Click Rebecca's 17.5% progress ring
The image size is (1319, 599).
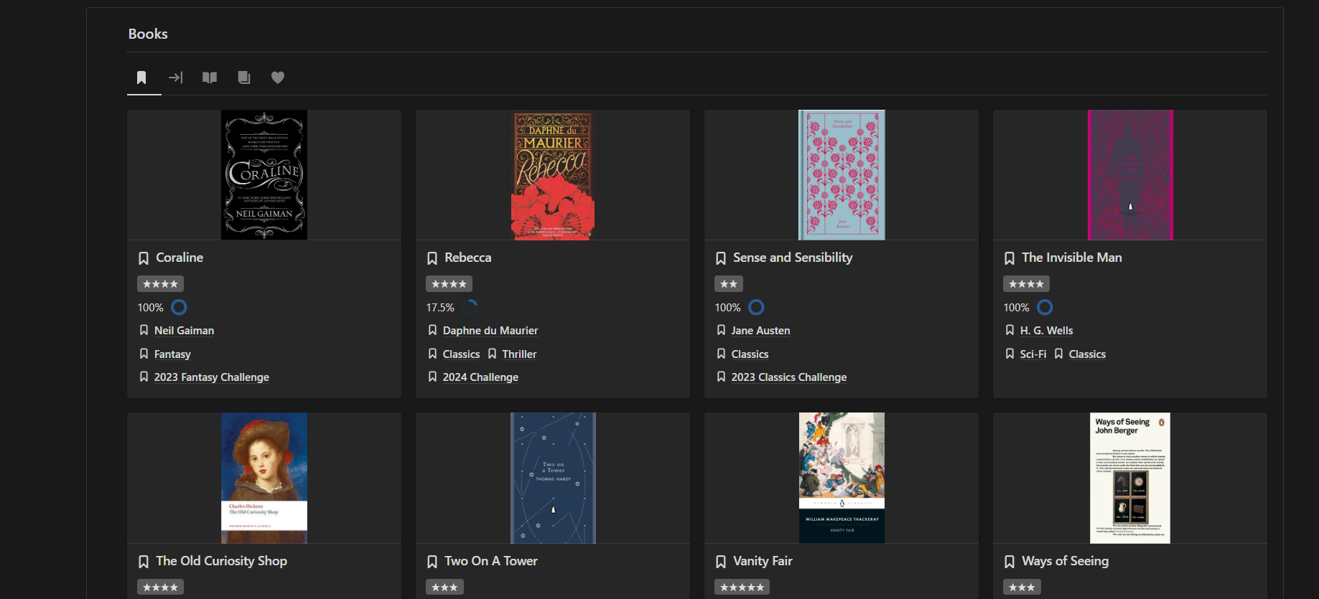(x=470, y=307)
